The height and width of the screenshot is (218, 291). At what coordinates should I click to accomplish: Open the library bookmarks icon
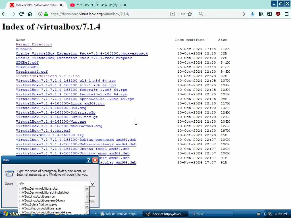(261, 14)
